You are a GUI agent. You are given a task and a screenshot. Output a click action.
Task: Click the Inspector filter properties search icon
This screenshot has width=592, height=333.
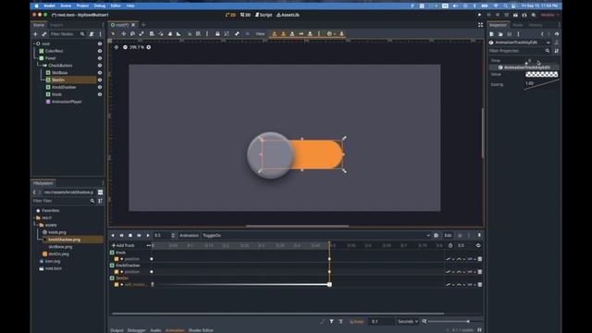[548, 51]
